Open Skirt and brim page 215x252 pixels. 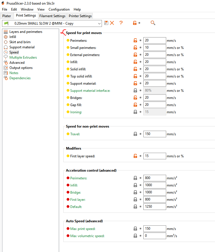(x=20, y=42)
